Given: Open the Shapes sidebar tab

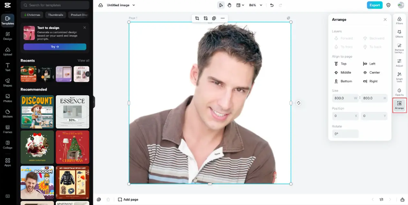Looking at the screenshot, I should click(x=8, y=83).
